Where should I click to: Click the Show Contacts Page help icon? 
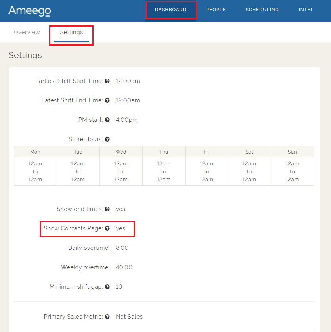click(107, 228)
